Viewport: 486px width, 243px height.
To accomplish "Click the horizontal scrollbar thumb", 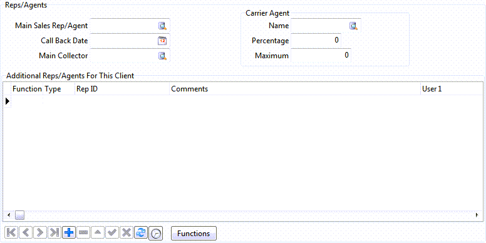I will click(20, 215).
